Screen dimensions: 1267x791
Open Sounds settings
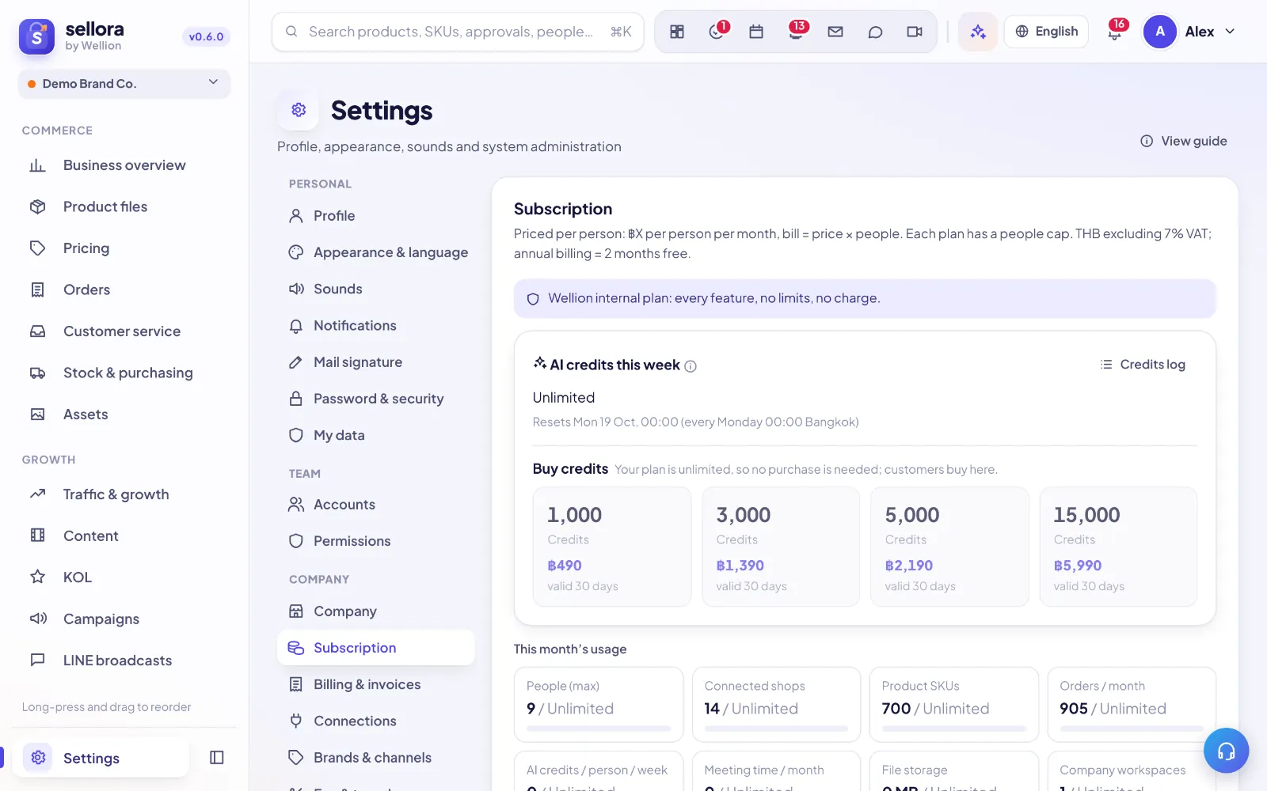pyautogui.click(x=376, y=289)
